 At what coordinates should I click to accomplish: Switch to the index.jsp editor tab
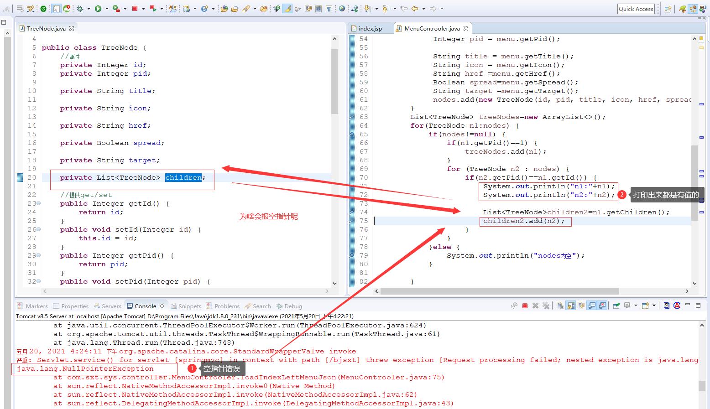pyautogui.click(x=370, y=28)
